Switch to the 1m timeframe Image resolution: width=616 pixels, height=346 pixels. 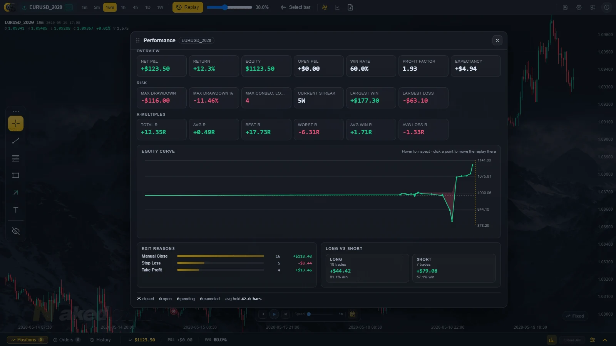point(85,7)
